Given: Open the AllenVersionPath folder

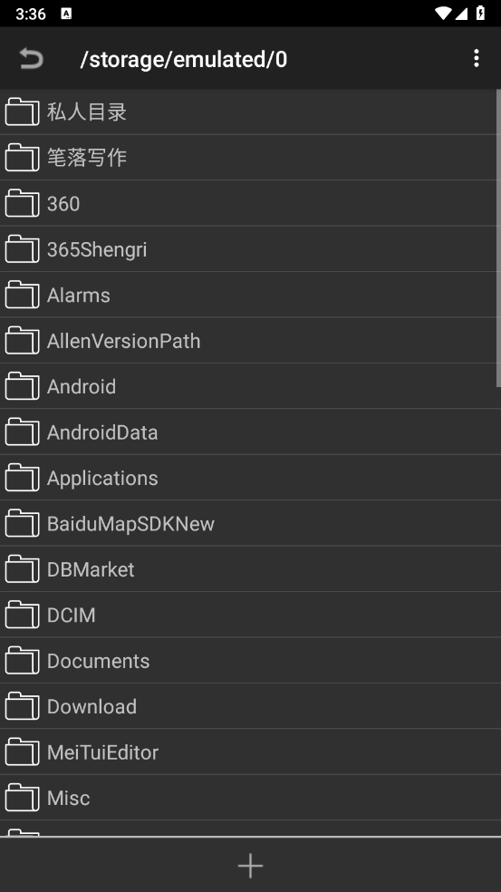Looking at the screenshot, I should click(250, 340).
